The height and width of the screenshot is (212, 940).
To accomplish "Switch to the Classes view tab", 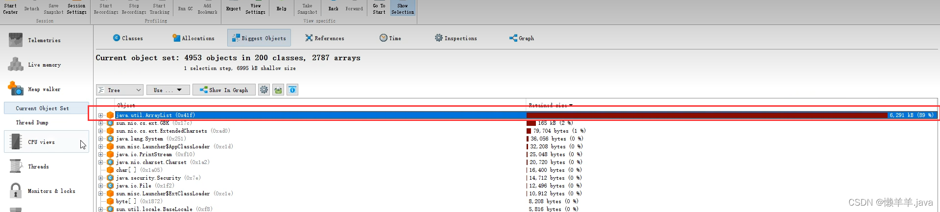I will [x=128, y=38].
